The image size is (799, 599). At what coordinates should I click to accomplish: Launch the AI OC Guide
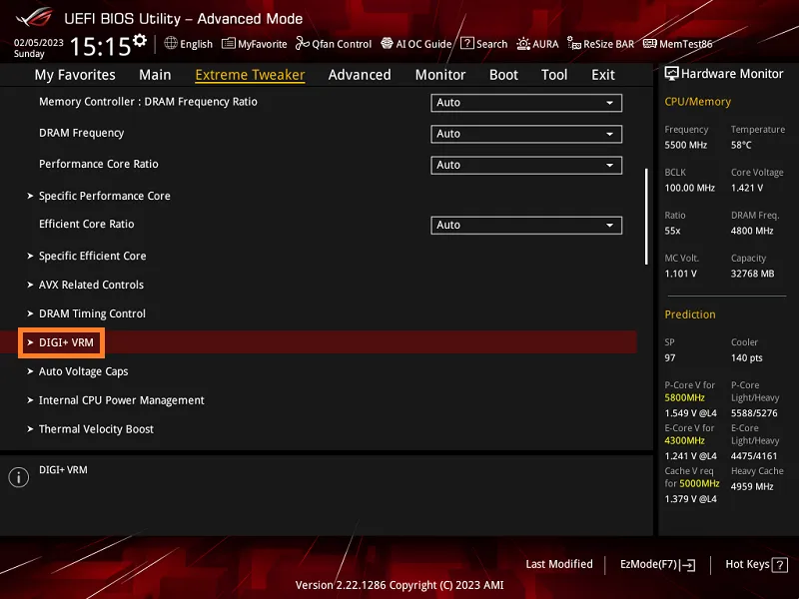click(416, 43)
